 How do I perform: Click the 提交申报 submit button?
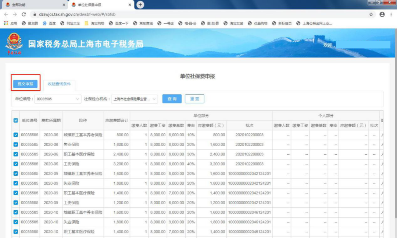[25, 84]
